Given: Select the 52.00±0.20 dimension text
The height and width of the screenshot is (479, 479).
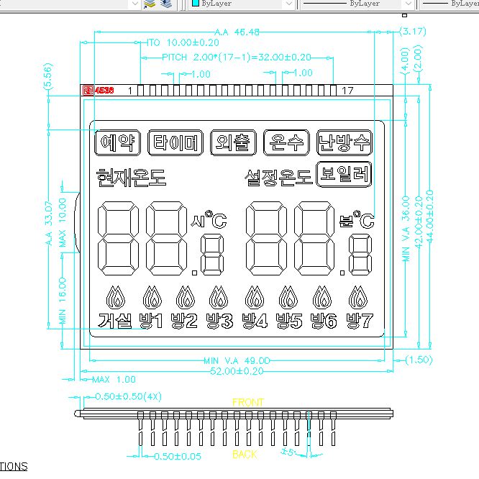Looking at the screenshot, I should (x=236, y=370).
